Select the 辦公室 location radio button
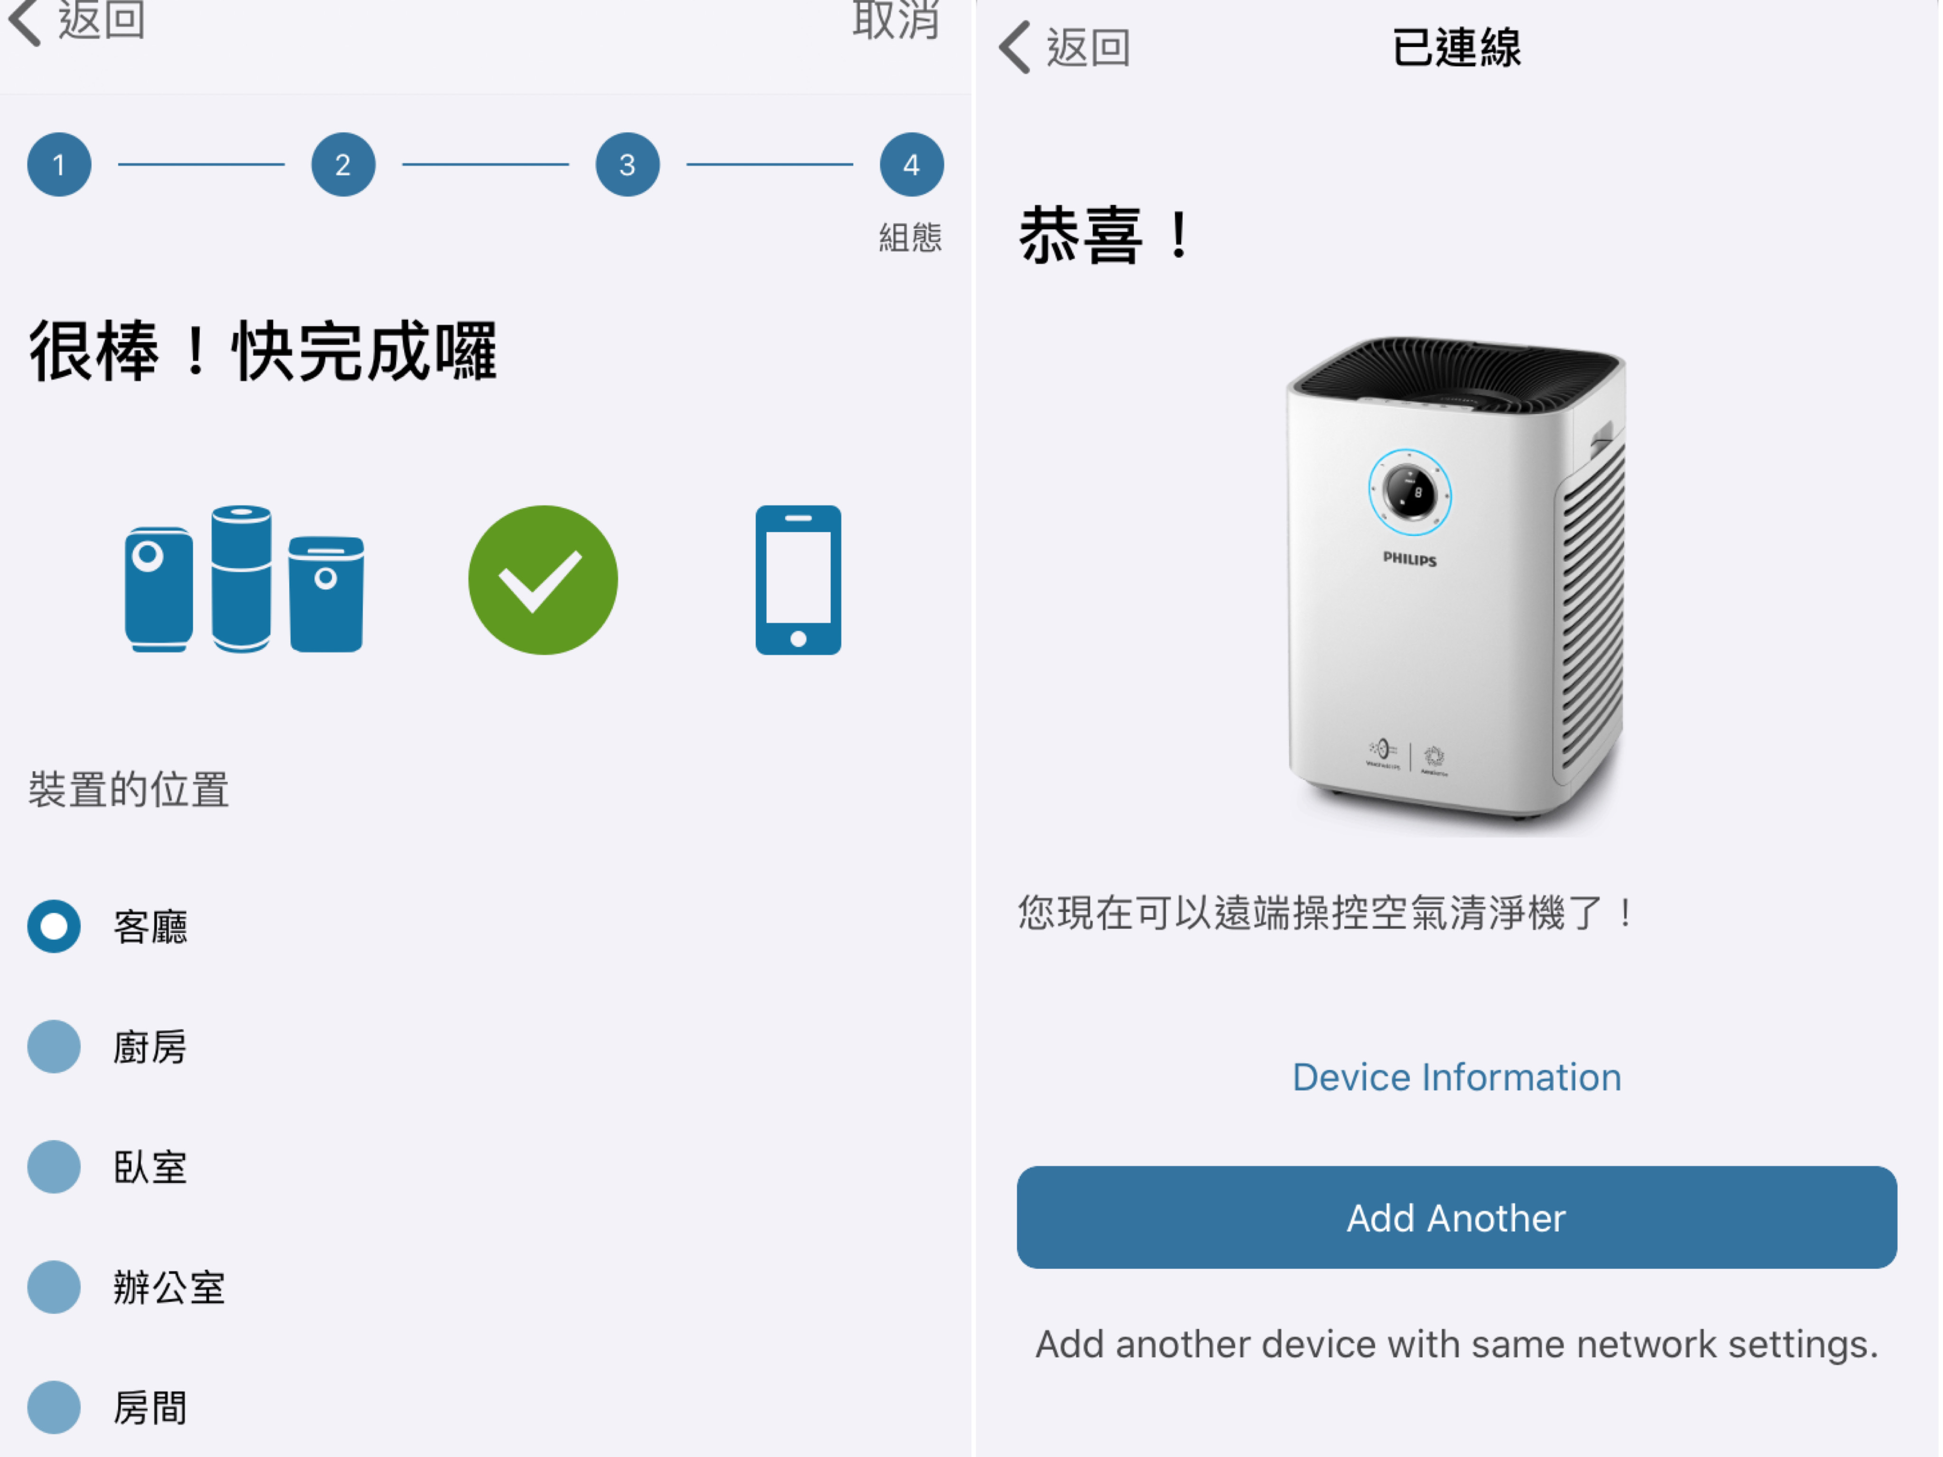Image resolution: width=1943 pixels, height=1457 pixels. pos(54,1288)
